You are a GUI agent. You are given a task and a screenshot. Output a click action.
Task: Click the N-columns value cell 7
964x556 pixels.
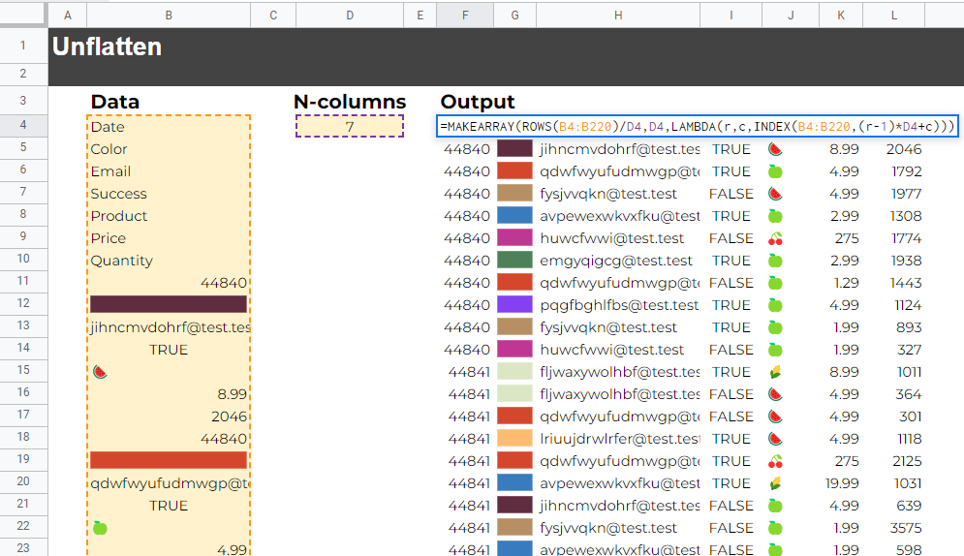coord(349,127)
